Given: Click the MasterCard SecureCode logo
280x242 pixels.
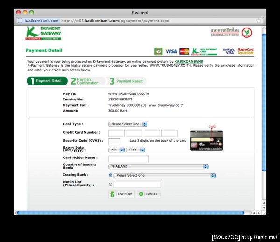Looking at the screenshot, I should tap(245, 51).
